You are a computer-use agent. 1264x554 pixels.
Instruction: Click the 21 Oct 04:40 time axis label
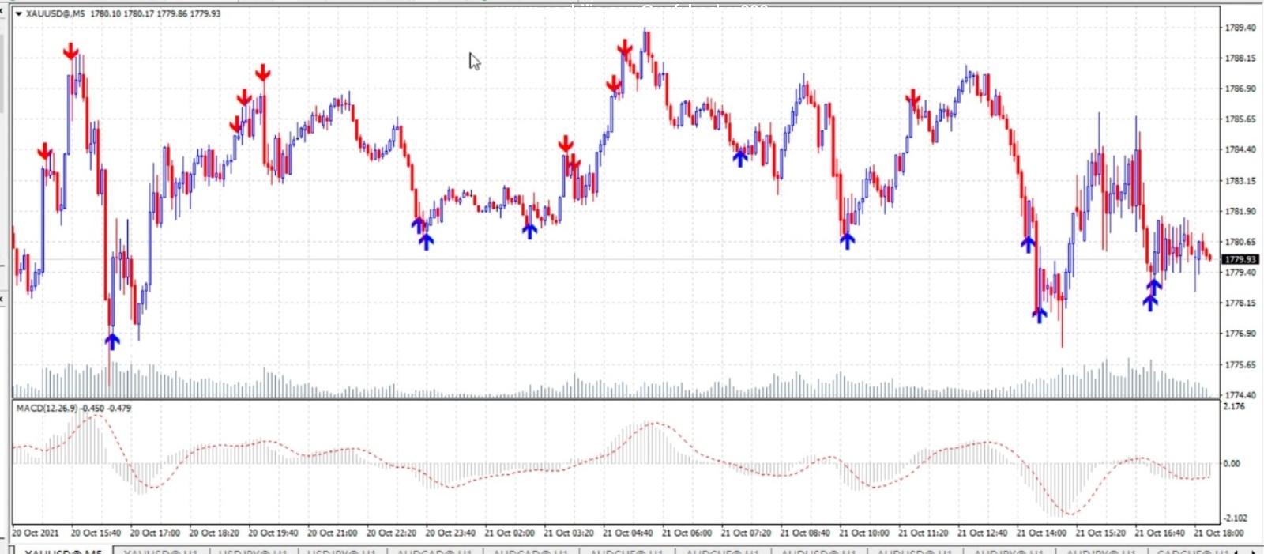pyautogui.click(x=628, y=533)
